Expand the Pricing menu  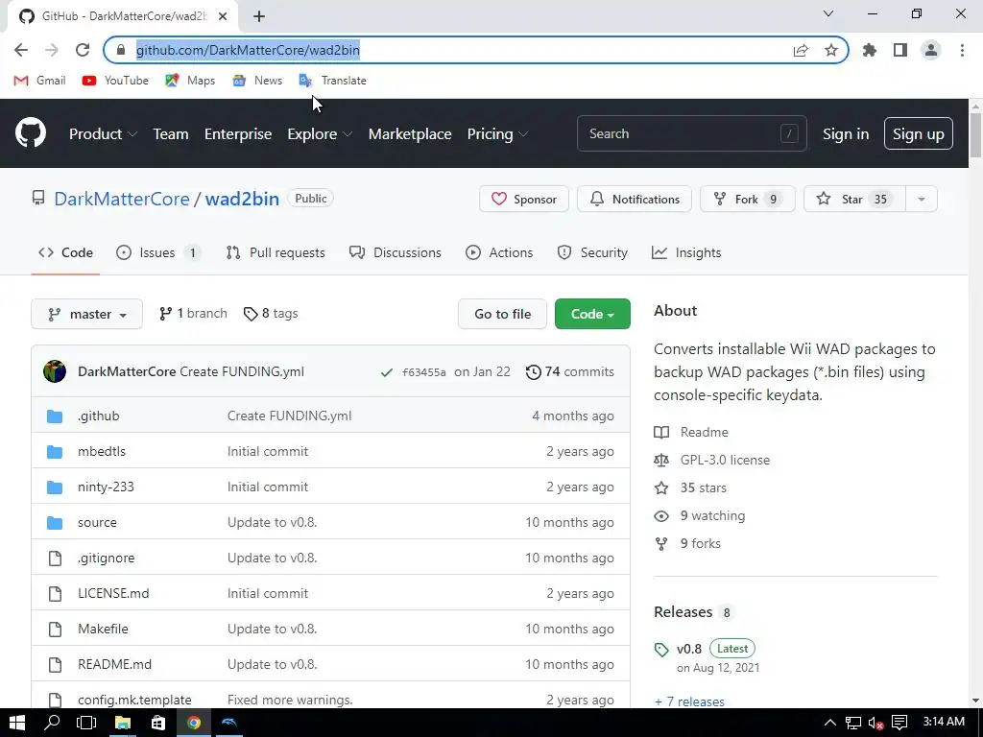point(498,134)
